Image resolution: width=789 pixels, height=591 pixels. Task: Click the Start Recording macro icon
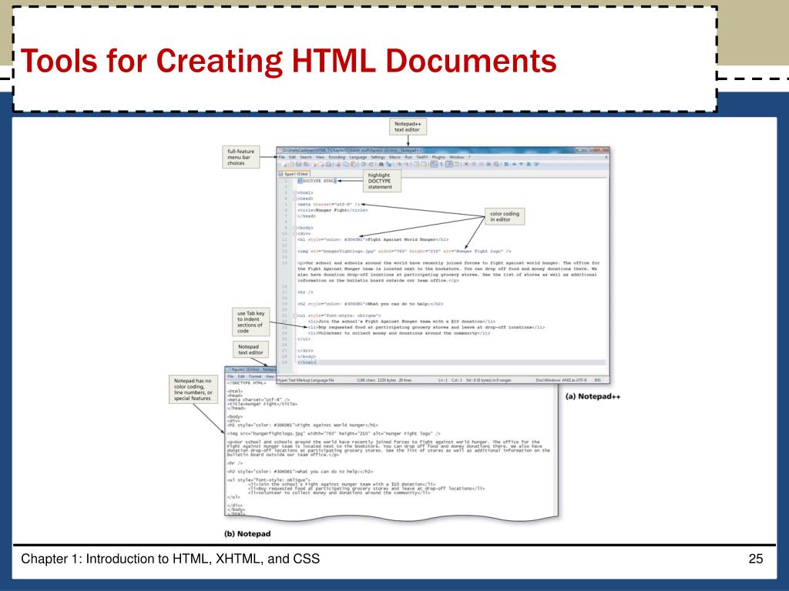pos(466,164)
